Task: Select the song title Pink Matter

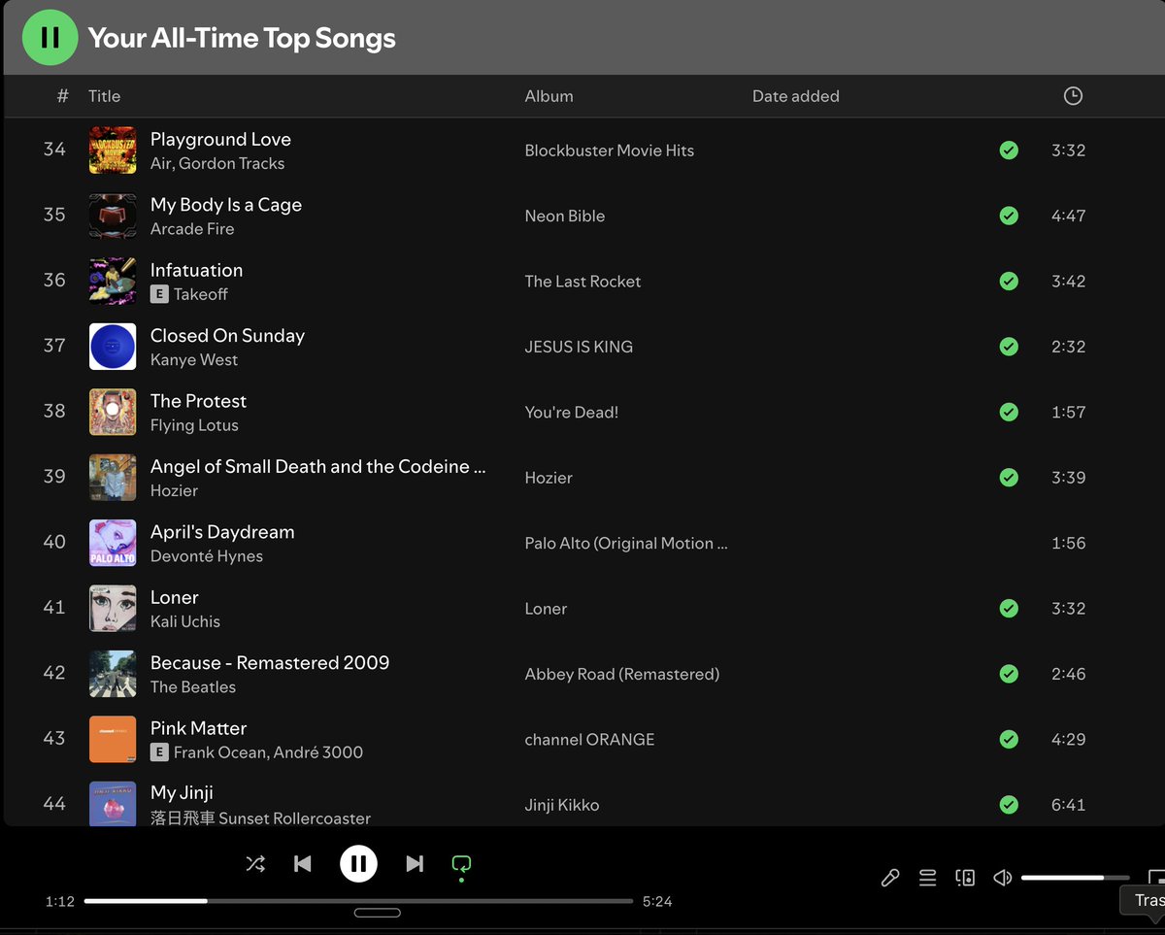Action: click(x=198, y=728)
